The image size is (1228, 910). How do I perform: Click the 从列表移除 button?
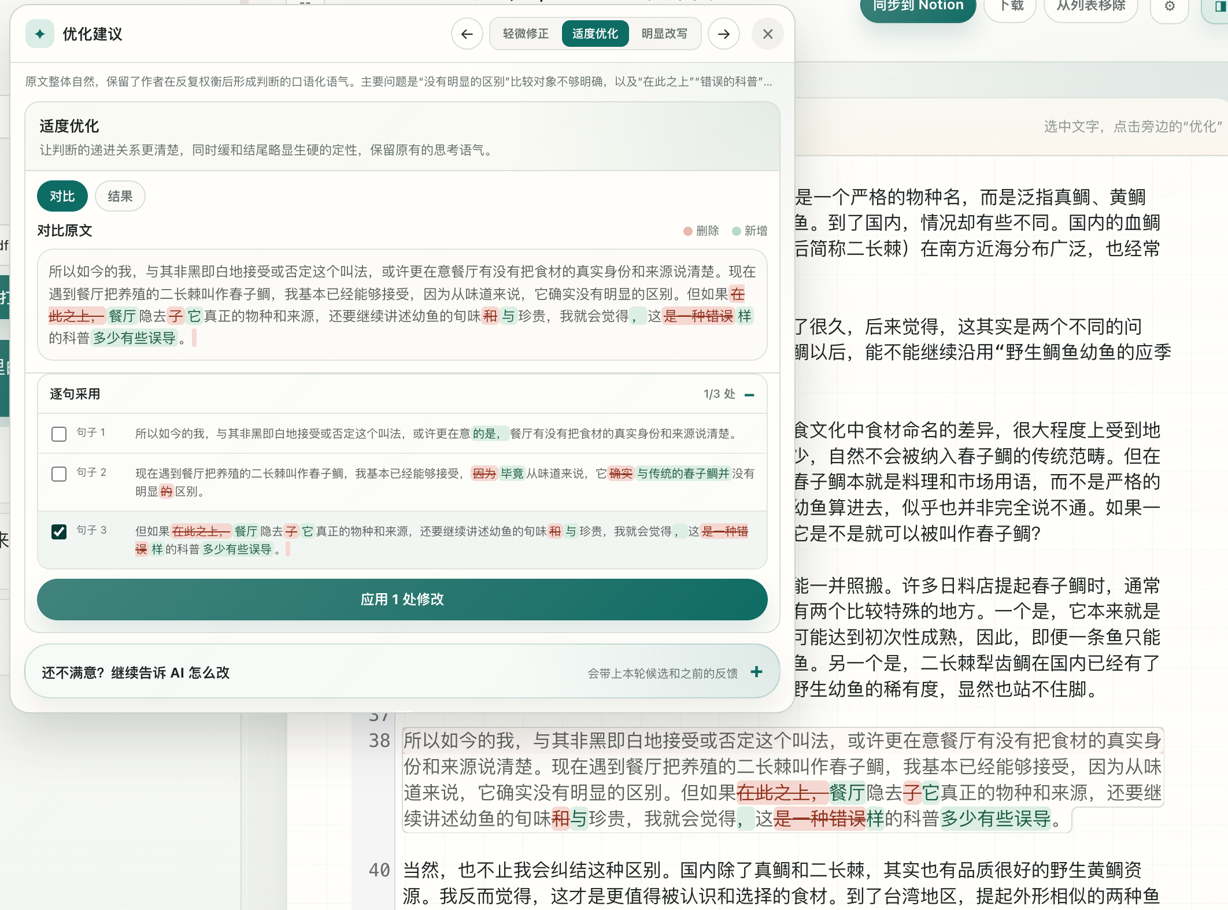tap(1091, 7)
